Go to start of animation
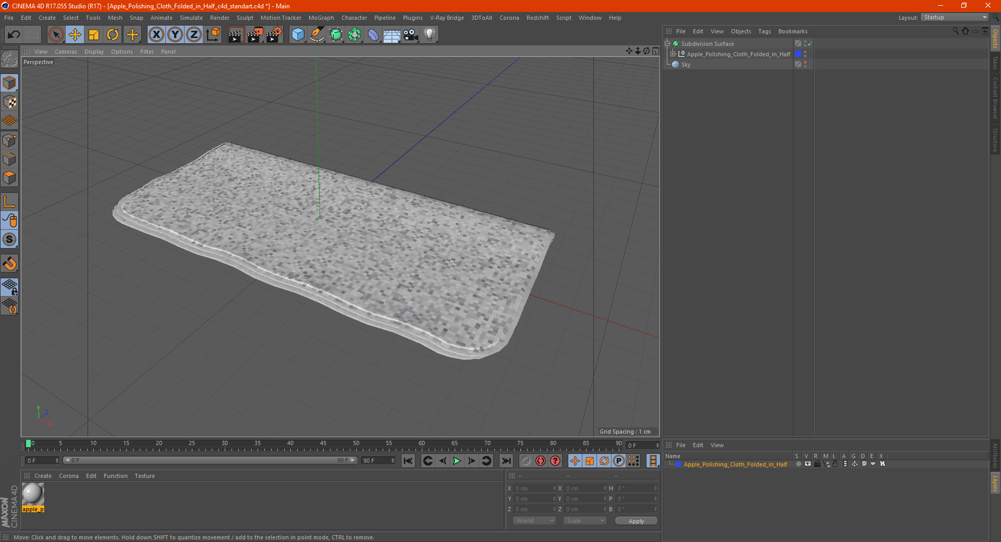 point(408,461)
